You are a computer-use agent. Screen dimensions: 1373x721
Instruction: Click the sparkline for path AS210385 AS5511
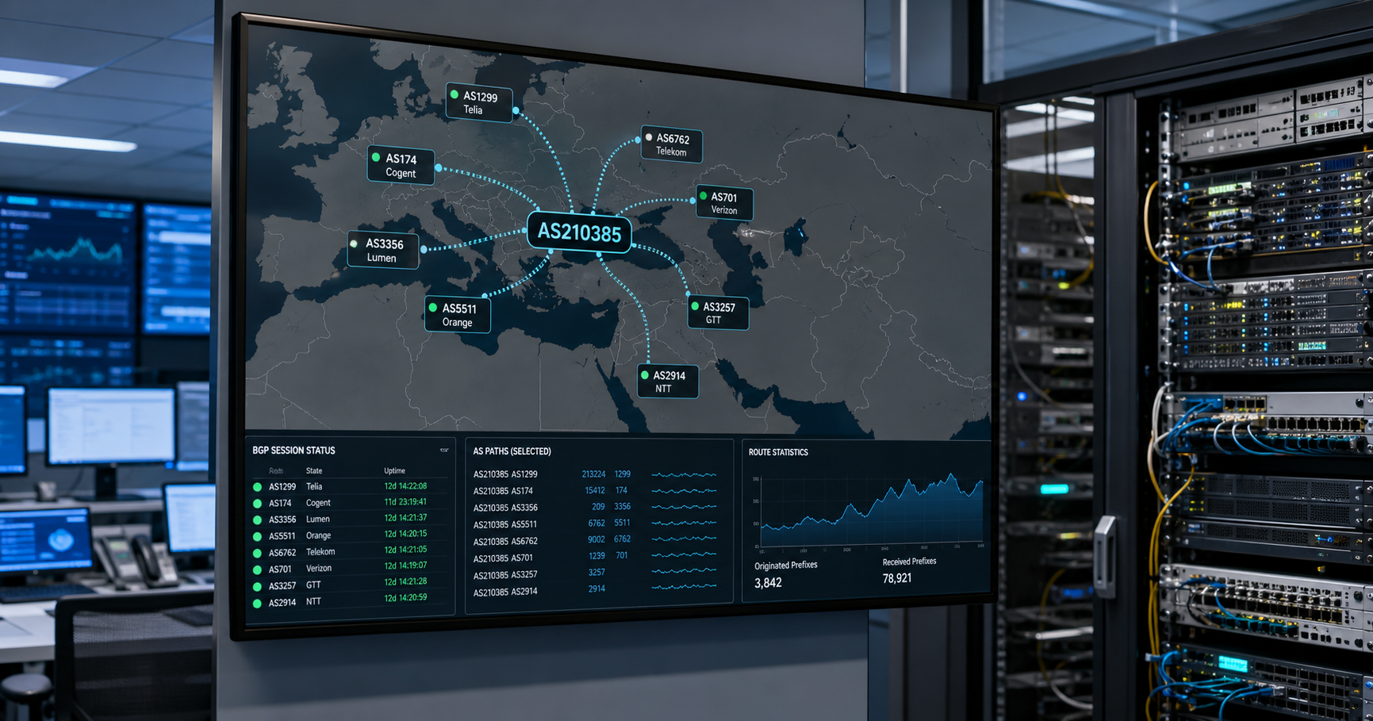click(684, 523)
